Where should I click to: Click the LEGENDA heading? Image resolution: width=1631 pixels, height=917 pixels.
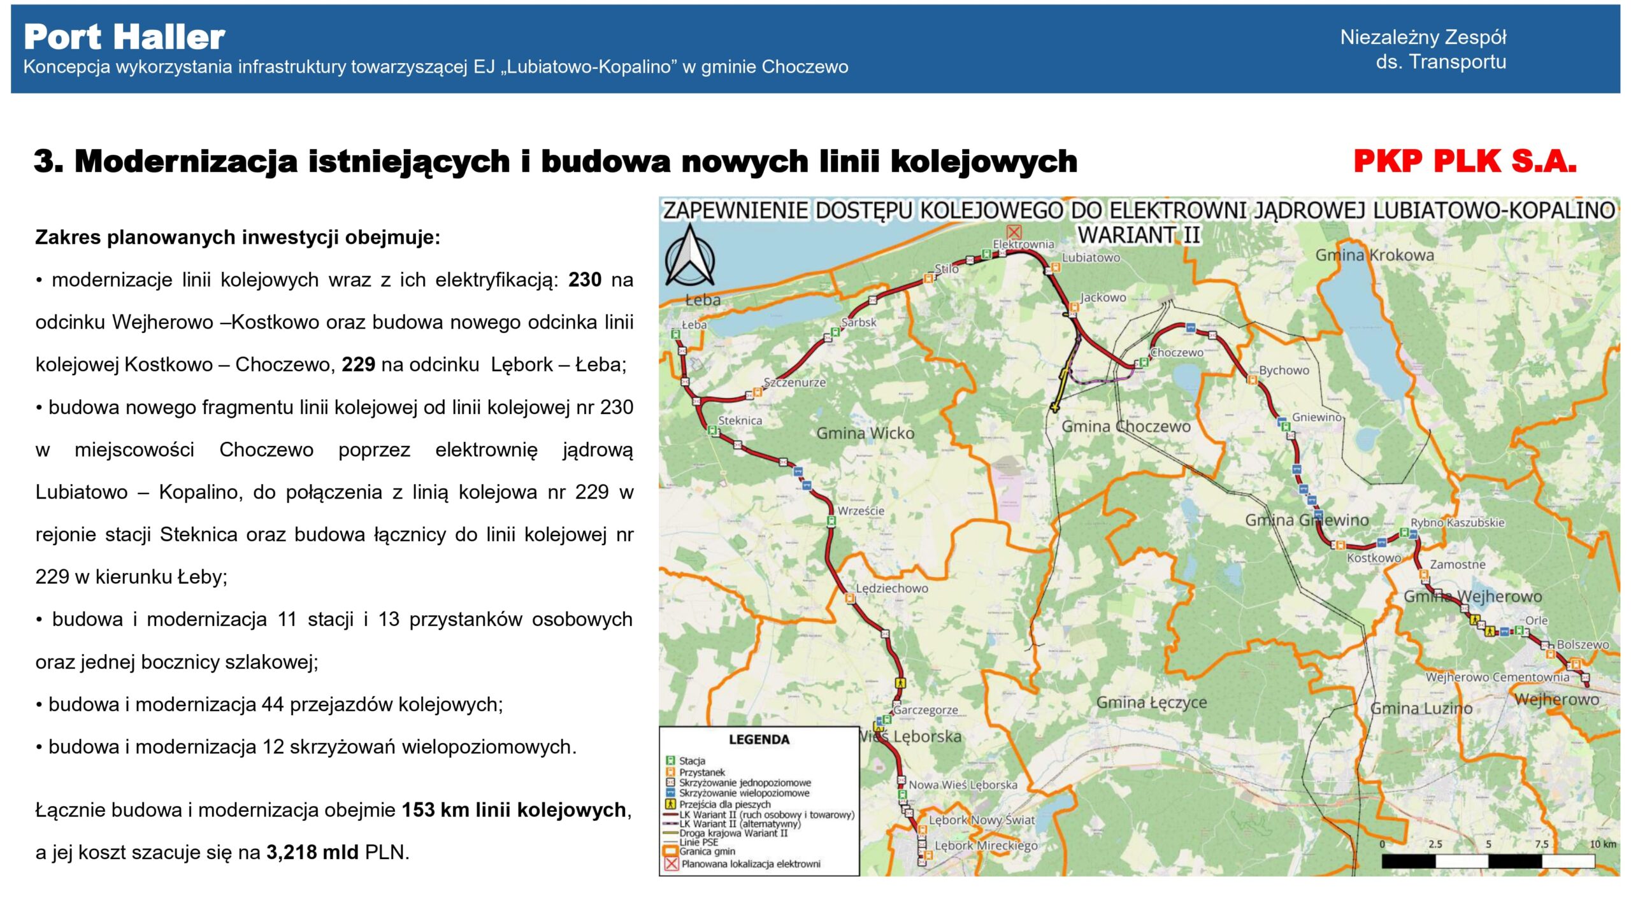pyautogui.click(x=759, y=739)
